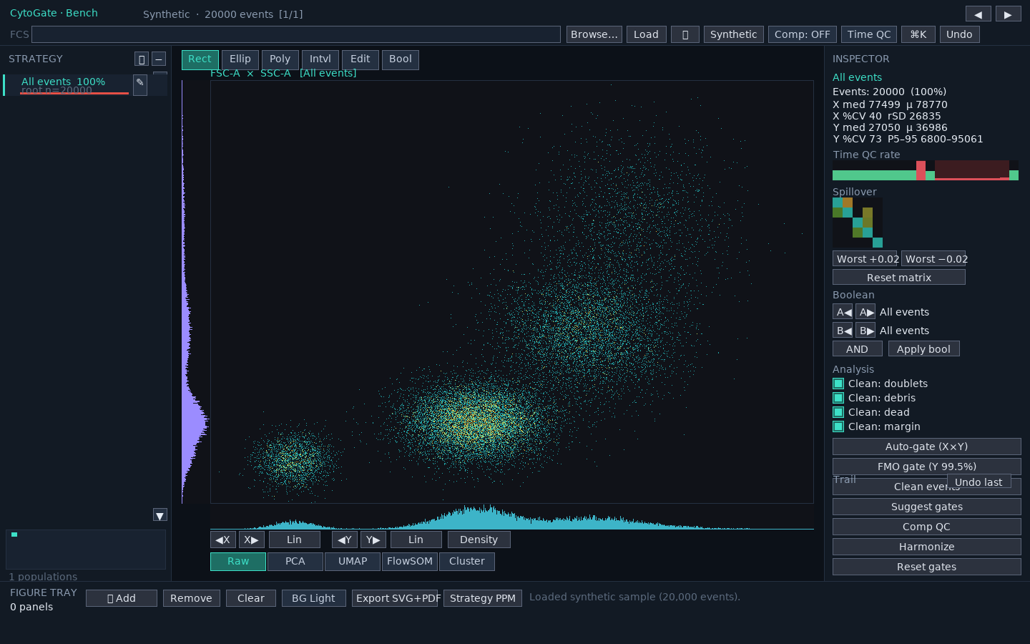Click next Y channel arrow

373,540
